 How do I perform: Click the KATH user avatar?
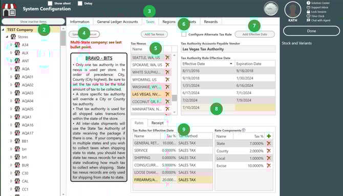click(x=293, y=10)
